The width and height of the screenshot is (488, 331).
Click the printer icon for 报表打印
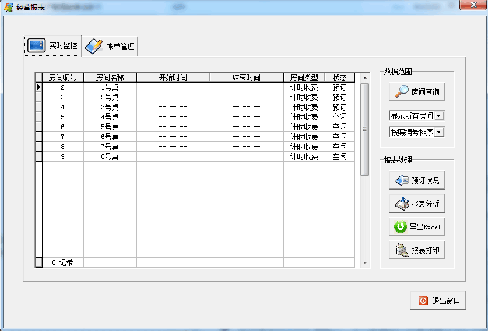[x=402, y=250]
